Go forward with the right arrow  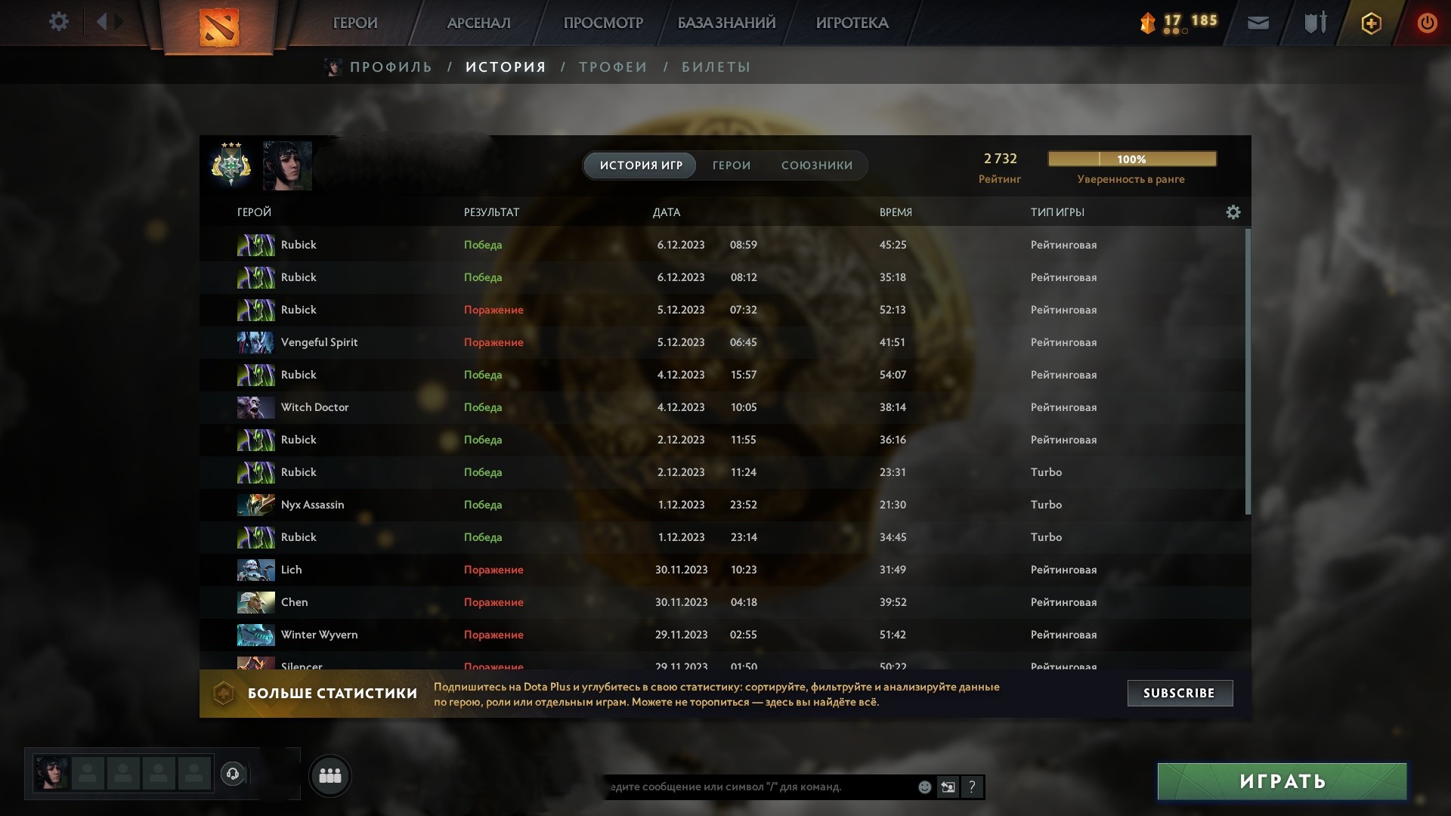[119, 22]
